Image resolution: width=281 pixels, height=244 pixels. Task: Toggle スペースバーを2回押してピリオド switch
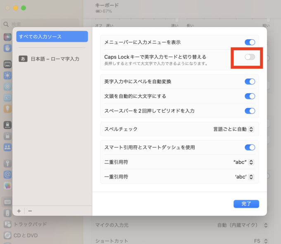(250, 110)
